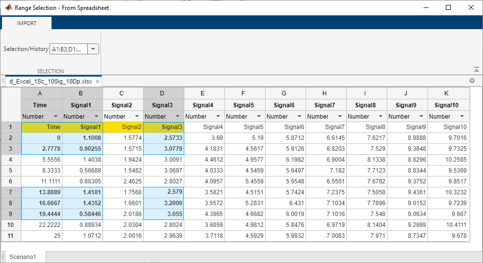Select the d_Excel_1Sc_10Sig_10Dp.xlsx file tab
Viewport: 483px width, 263px height.
pos(51,82)
